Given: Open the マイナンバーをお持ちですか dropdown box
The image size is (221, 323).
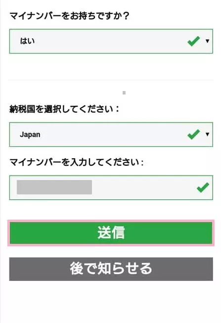Looking at the screenshot, I should pyautogui.click(x=111, y=41).
